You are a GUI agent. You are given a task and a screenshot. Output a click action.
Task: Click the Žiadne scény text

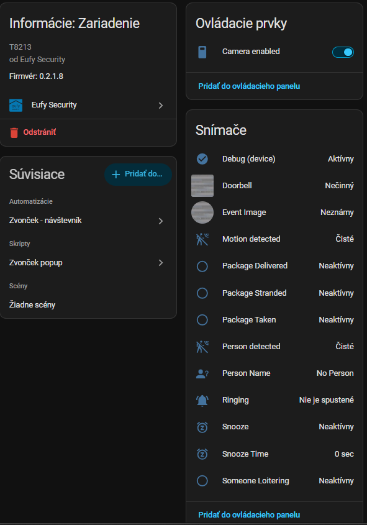click(32, 305)
